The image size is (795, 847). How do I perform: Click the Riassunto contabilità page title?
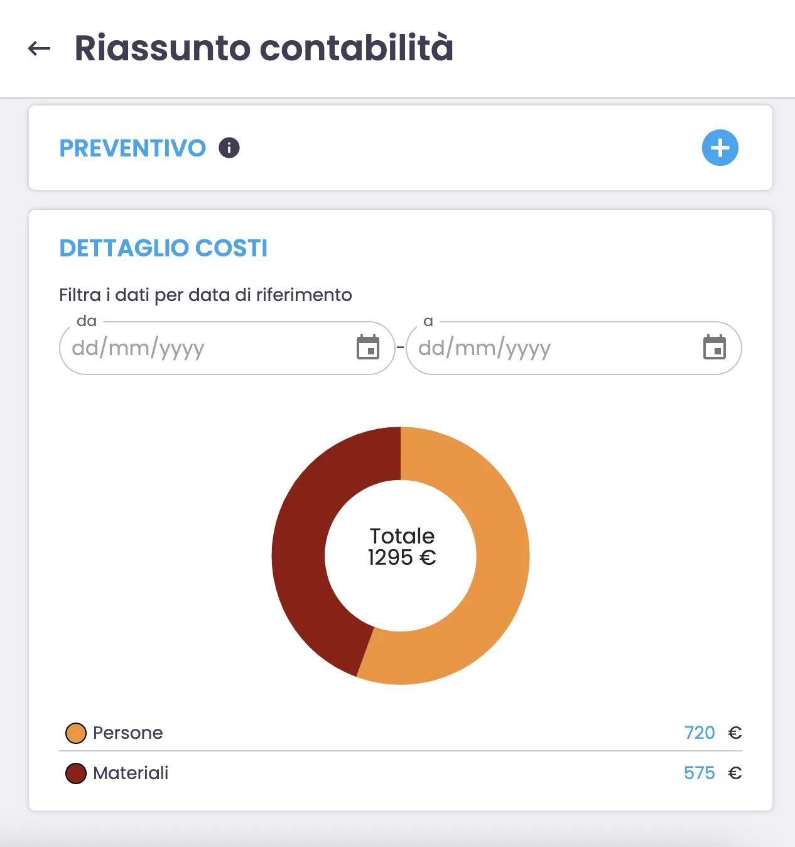[x=264, y=48]
